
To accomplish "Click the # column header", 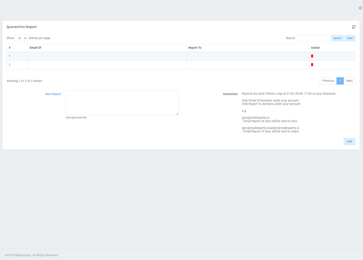I will 10,48.
